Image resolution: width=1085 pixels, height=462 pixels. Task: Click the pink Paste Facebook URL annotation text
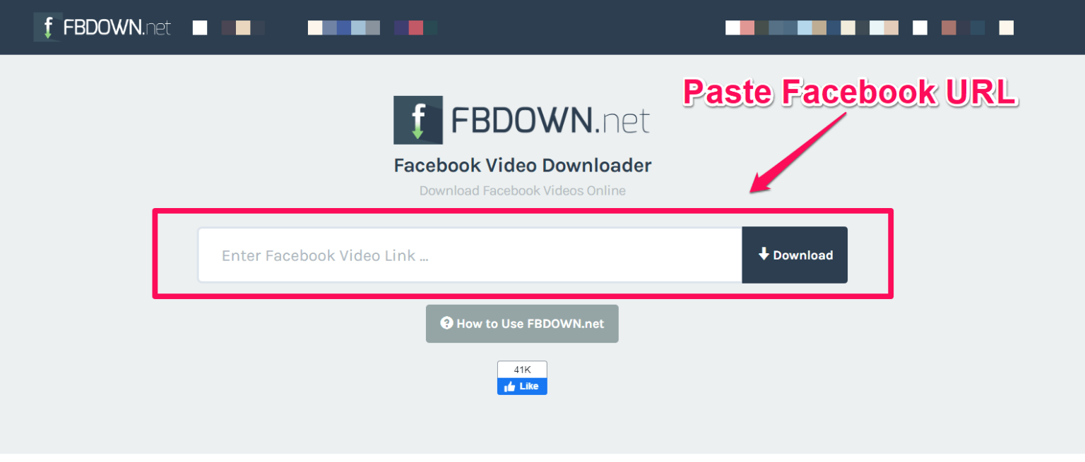coord(850,92)
